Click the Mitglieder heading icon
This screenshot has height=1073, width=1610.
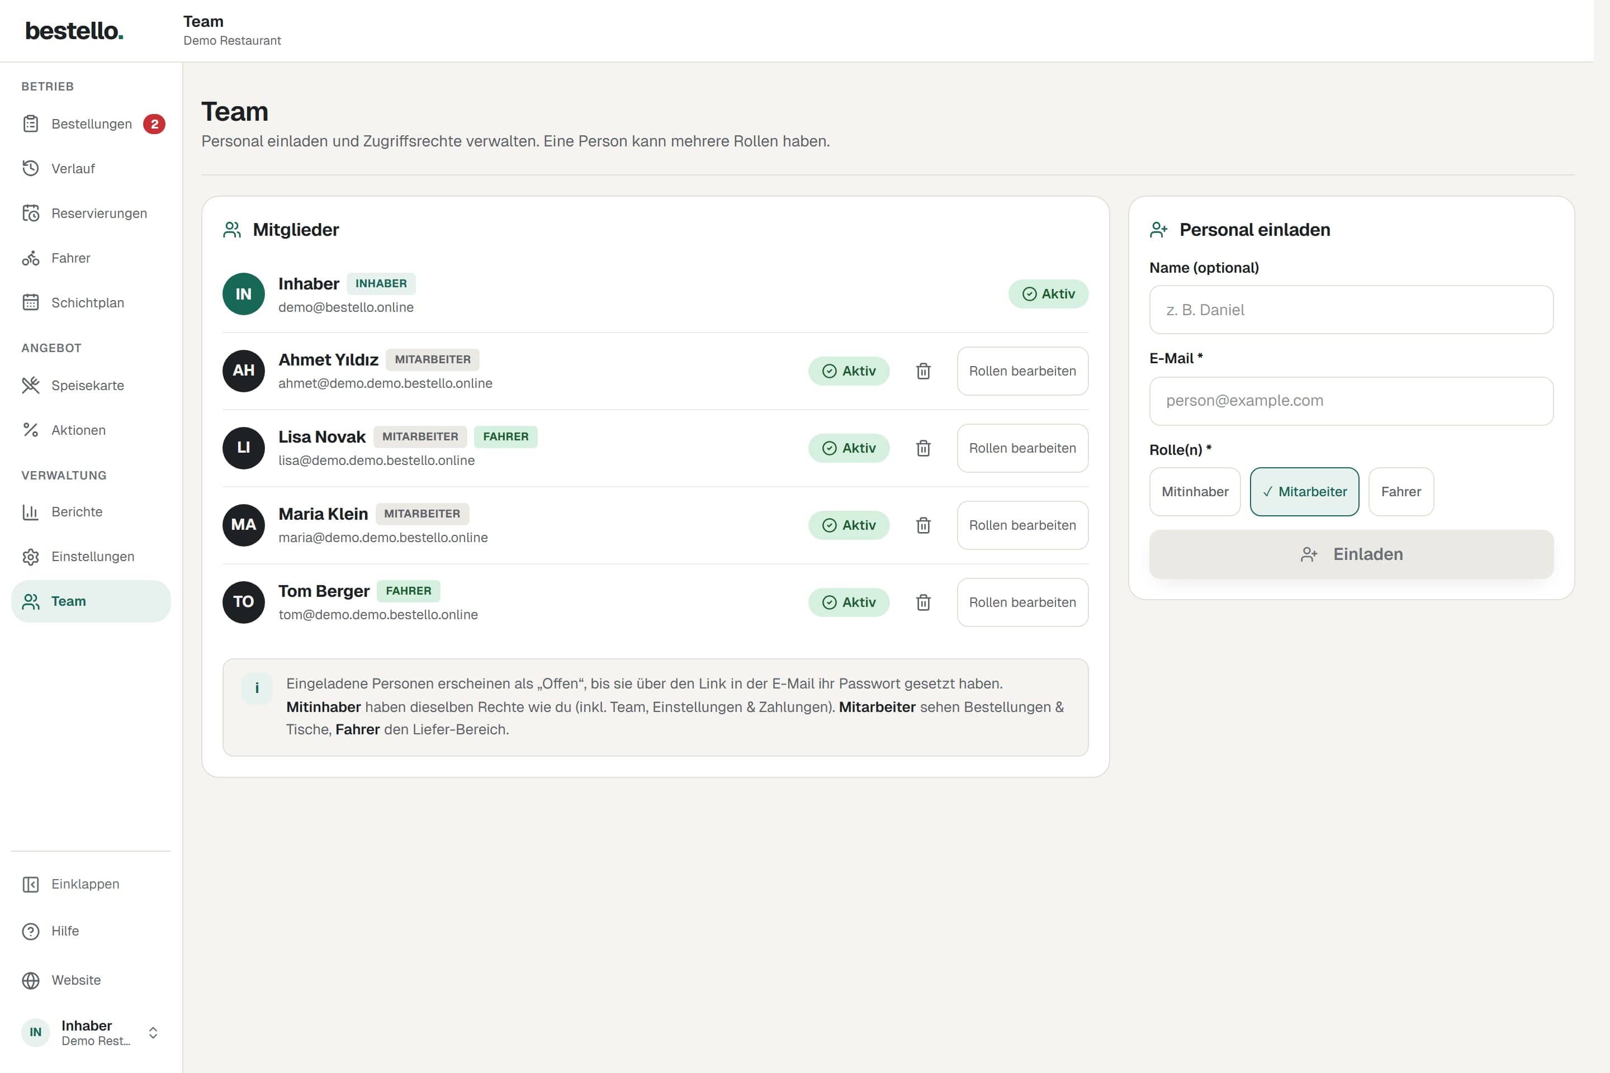click(232, 230)
